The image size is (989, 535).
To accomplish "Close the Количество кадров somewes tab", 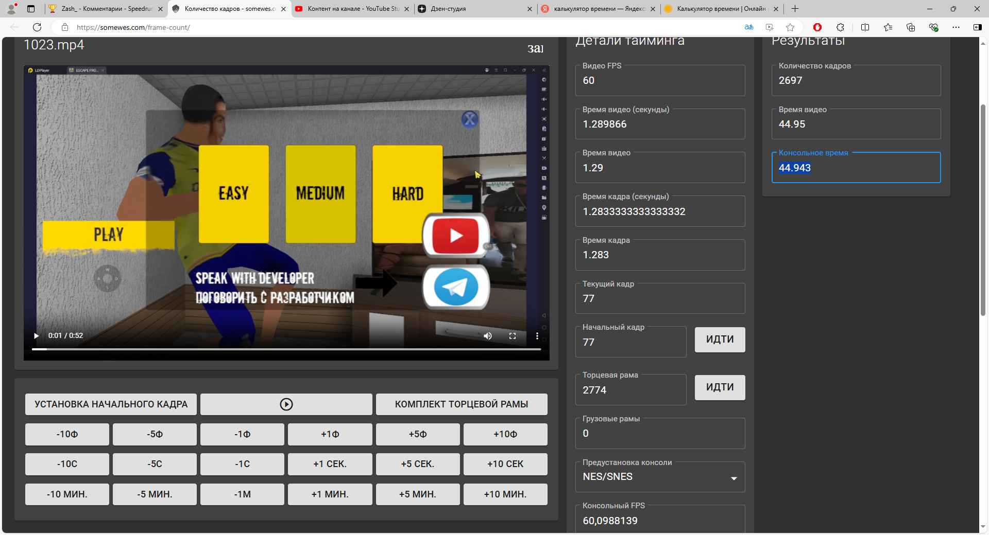I will click(x=283, y=9).
